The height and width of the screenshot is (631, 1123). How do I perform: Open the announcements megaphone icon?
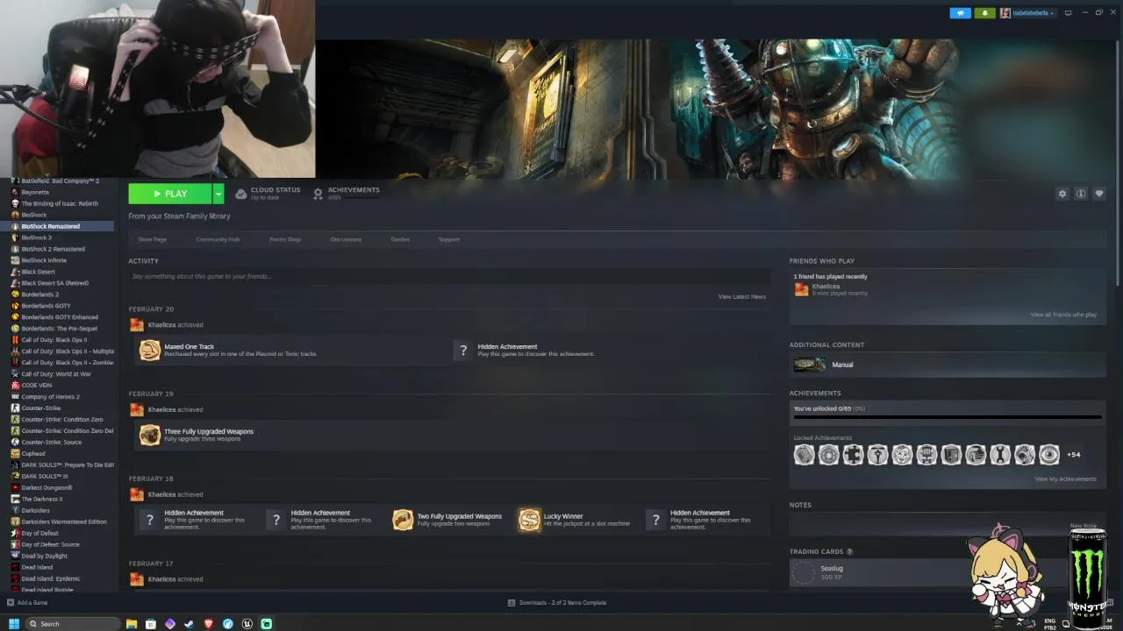[960, 13]
